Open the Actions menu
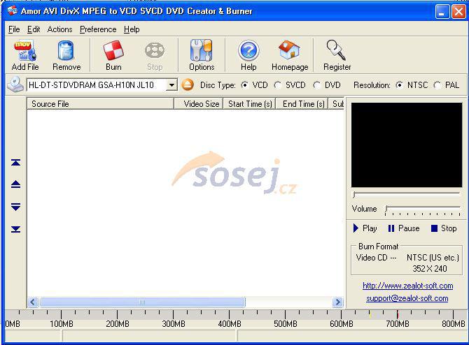 tap(59, 29)
